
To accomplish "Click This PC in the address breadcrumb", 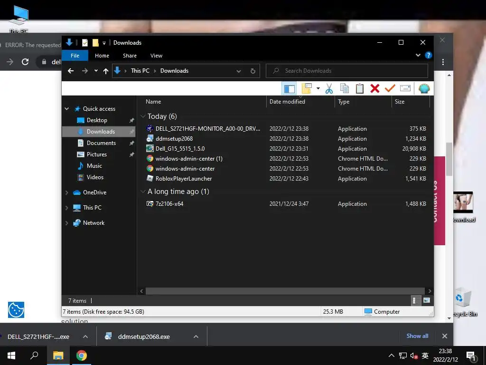I will point(140,71).
